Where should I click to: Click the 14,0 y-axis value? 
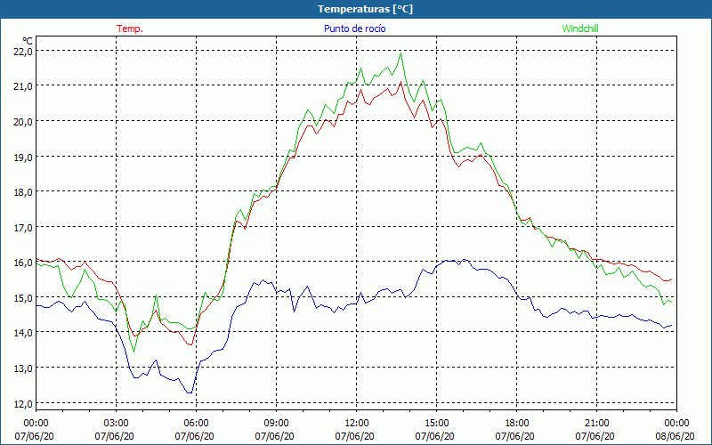pyautogui.click(x=23, y=332)
